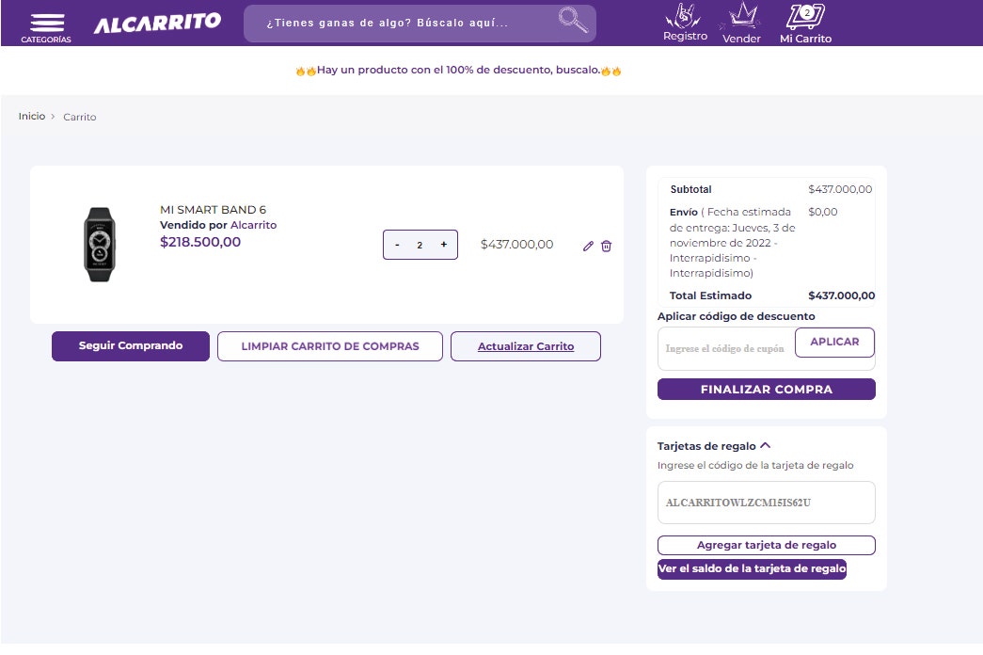983x655 pixels.
Task: Edit the Mi Smart Band 6 item
Action: click(588, 246)
